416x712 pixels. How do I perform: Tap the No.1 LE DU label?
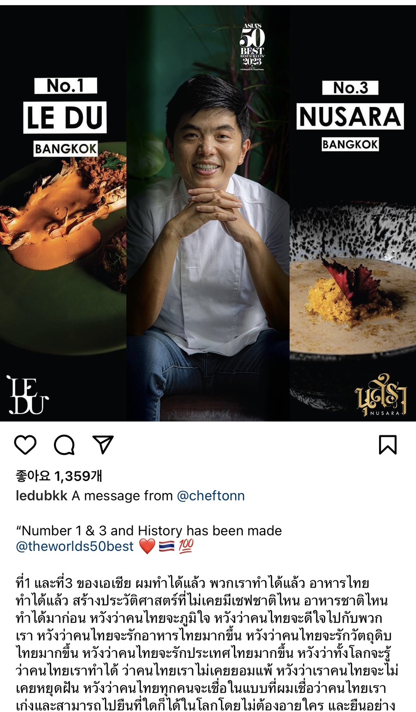(65, 105)
